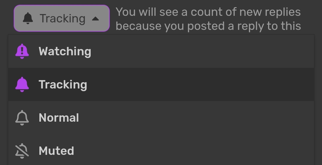Click the Normal text label
This screenshot has height=165, width=322.
pos(59,117)
